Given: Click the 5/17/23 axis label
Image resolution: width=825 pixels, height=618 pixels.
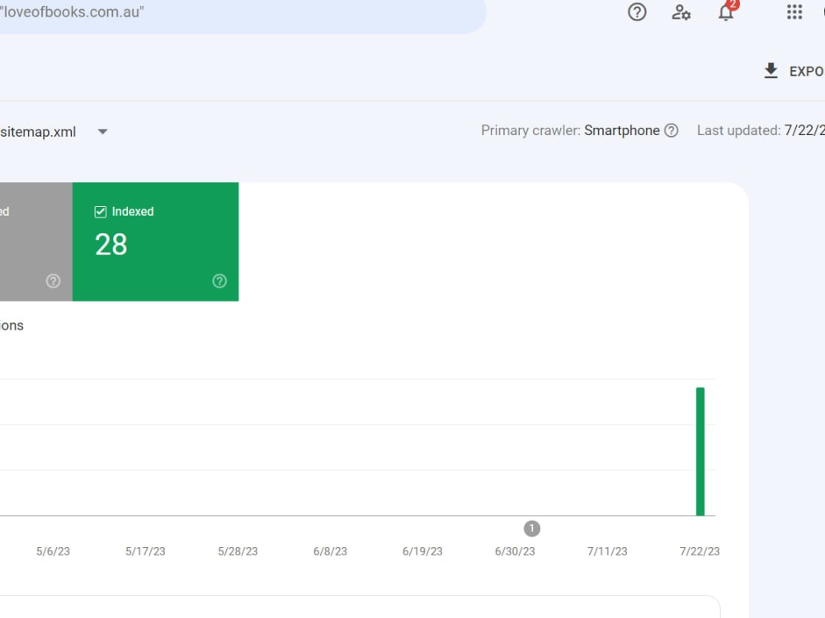Looking at the screenshot, I should pos(145,551).
